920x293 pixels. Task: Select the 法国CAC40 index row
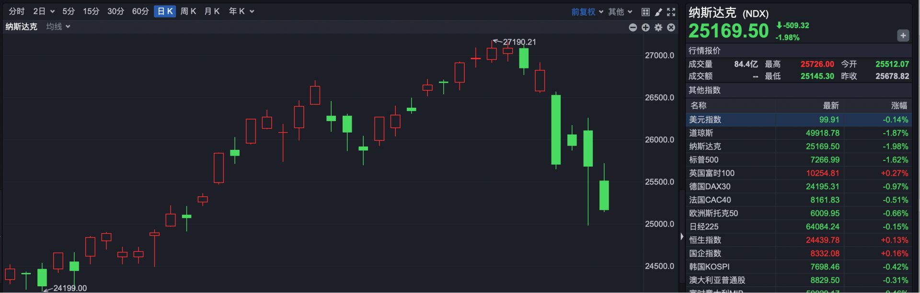pyautogui.click(x=799, y=200)
